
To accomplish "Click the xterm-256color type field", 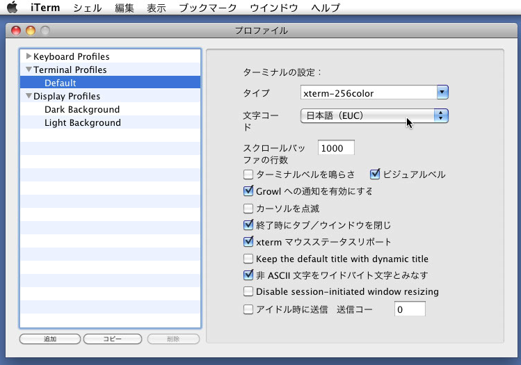I will tap(369, 92).
